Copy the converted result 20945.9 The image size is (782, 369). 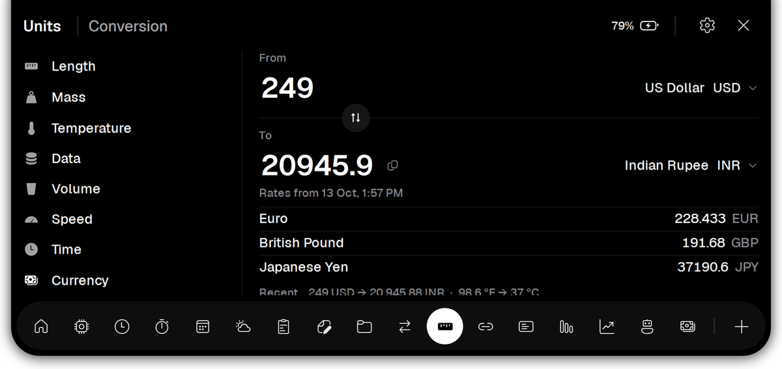(x=392, y=166)
